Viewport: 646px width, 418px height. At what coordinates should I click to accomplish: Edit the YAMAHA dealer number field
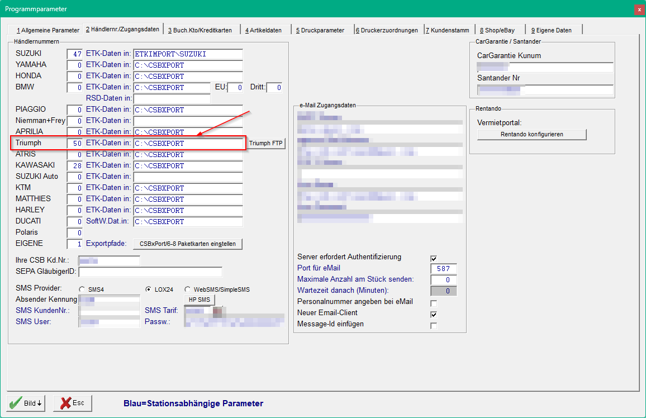coord(74,65)
